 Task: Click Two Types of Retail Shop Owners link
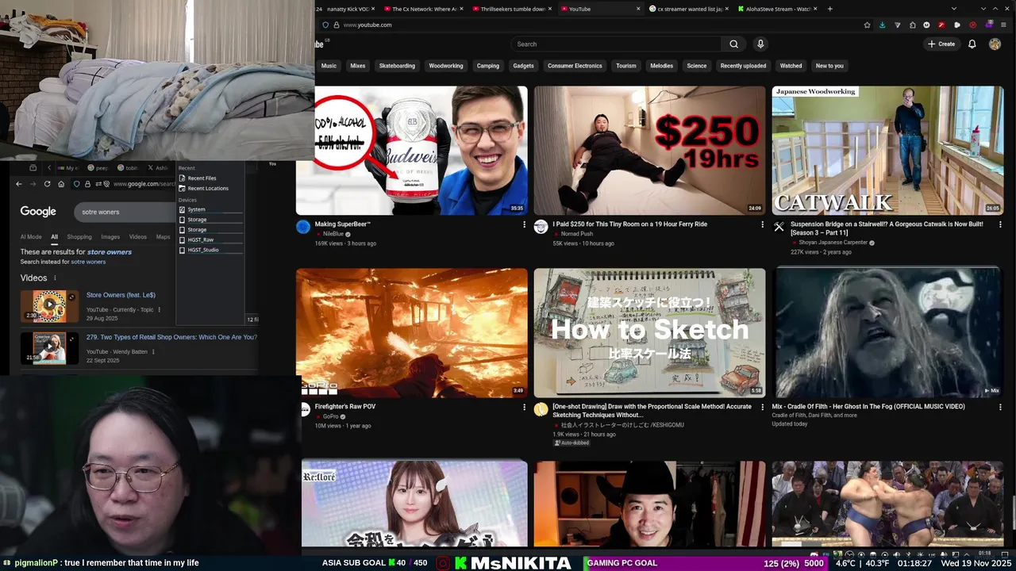tap(171, 337)
